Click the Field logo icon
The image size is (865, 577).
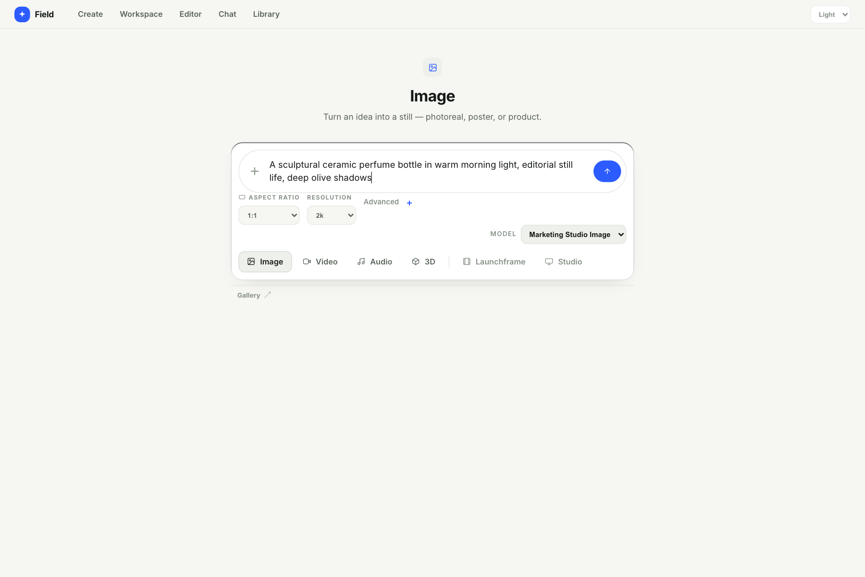[22, 14]
